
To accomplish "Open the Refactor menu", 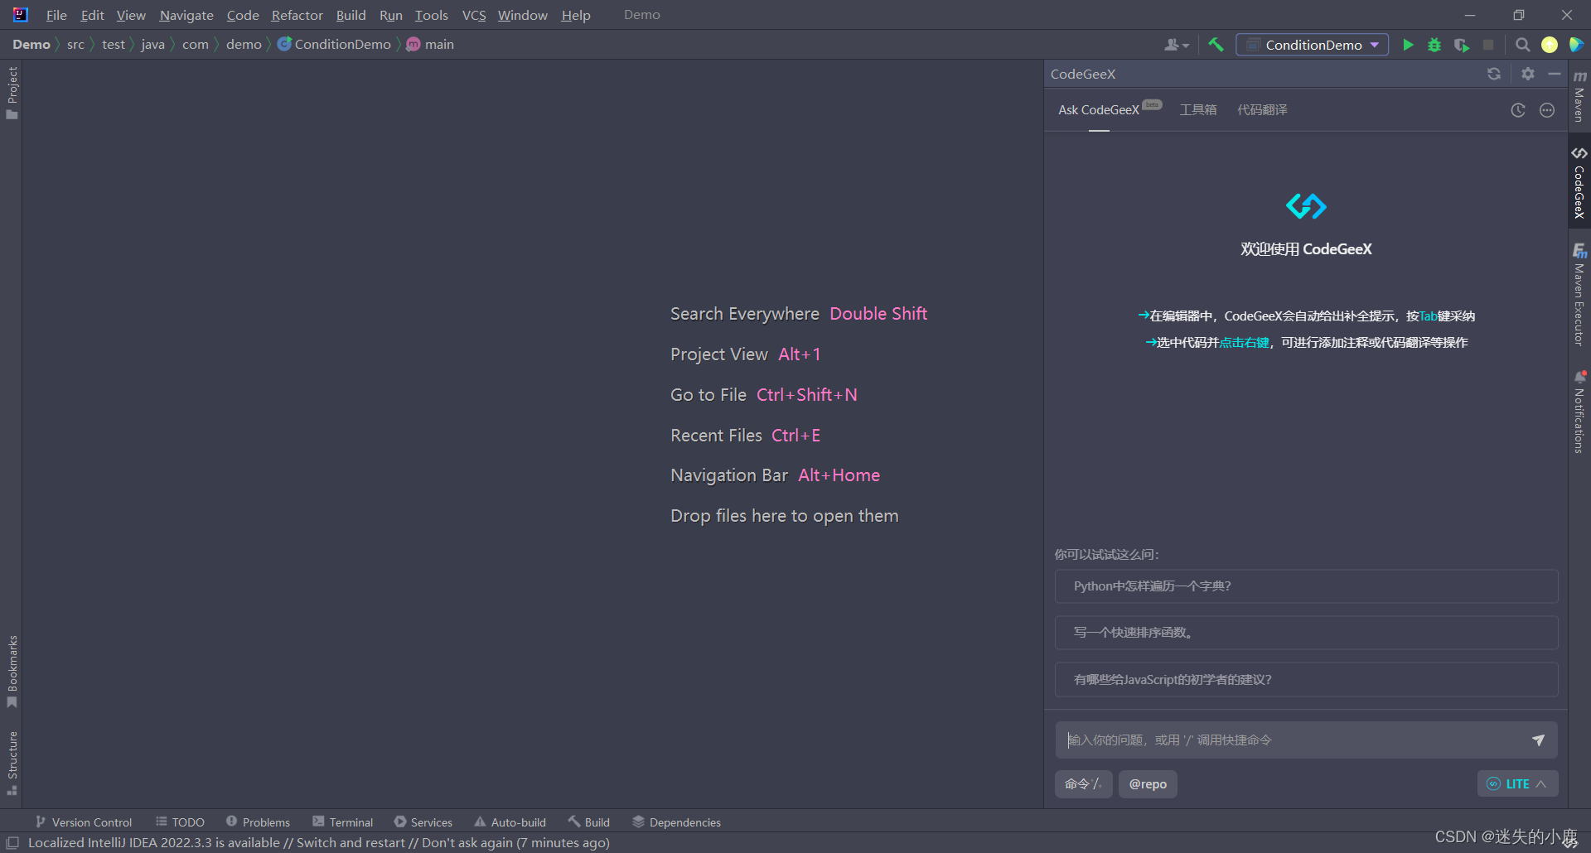I will point(297,15).
